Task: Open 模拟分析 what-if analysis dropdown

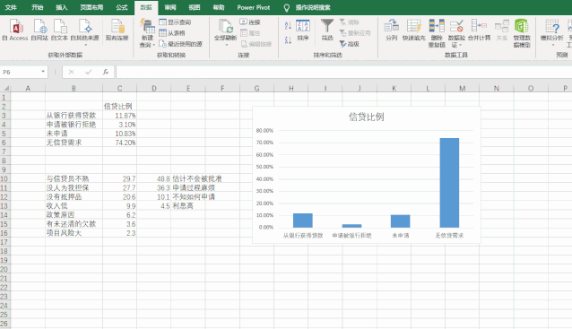Action: tap(552, 33)
